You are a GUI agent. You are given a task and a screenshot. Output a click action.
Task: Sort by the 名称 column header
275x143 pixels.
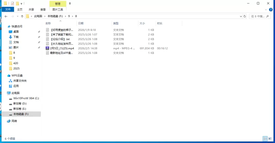point(48,23)
